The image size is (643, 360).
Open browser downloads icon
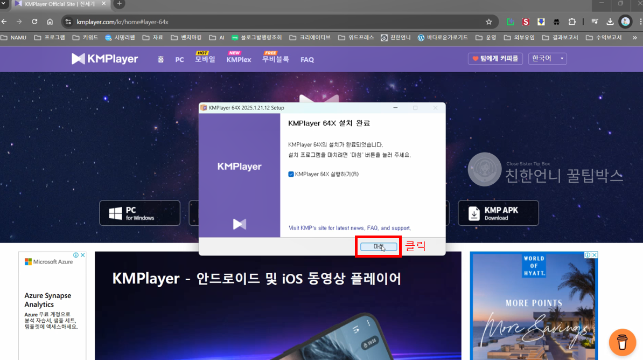click(x=610, y=22)
